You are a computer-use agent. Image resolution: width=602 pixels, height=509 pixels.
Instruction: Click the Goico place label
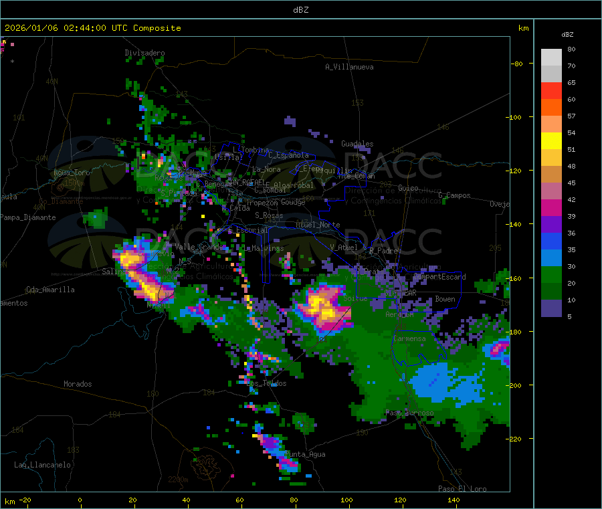[408, 188]
